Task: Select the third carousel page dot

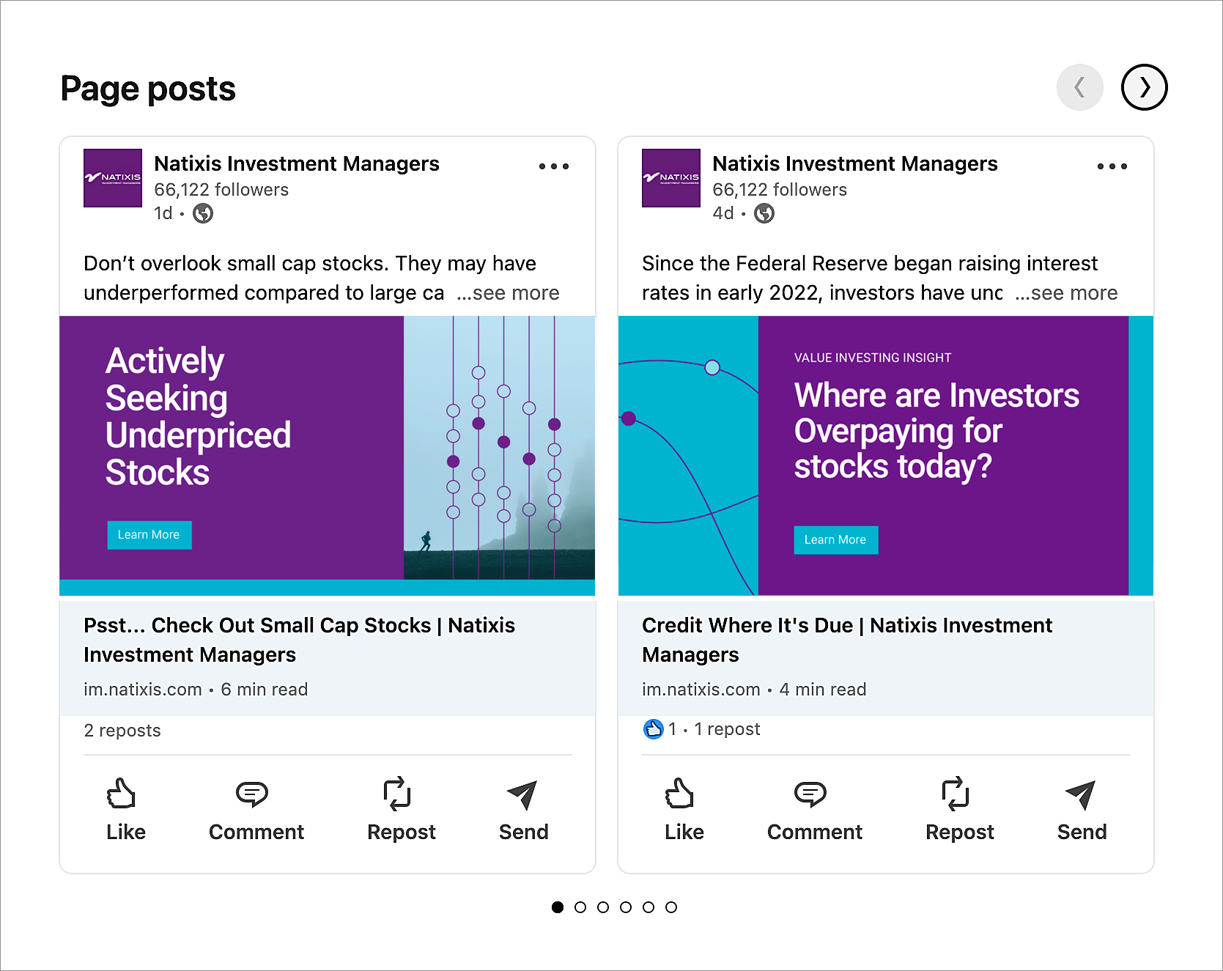Action: click(603, 907)
